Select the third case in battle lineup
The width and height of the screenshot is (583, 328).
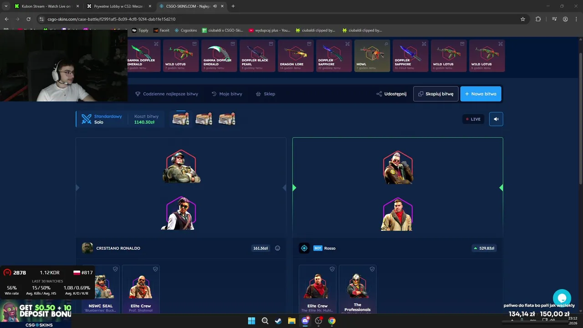(x=226, y=119)
